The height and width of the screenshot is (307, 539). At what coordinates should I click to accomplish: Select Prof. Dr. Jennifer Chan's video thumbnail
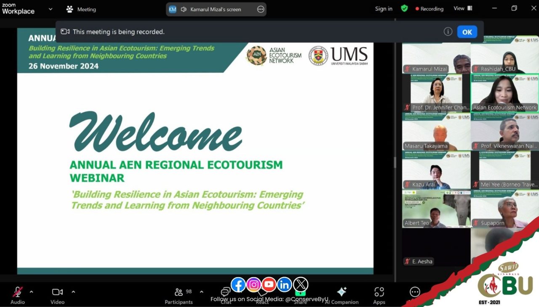[436, 93]
